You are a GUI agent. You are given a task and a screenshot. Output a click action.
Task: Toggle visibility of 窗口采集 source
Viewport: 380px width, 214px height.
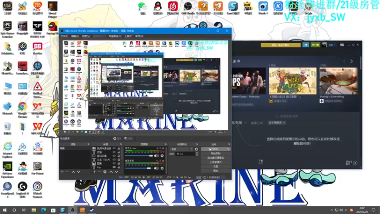(x=114, y=156)
